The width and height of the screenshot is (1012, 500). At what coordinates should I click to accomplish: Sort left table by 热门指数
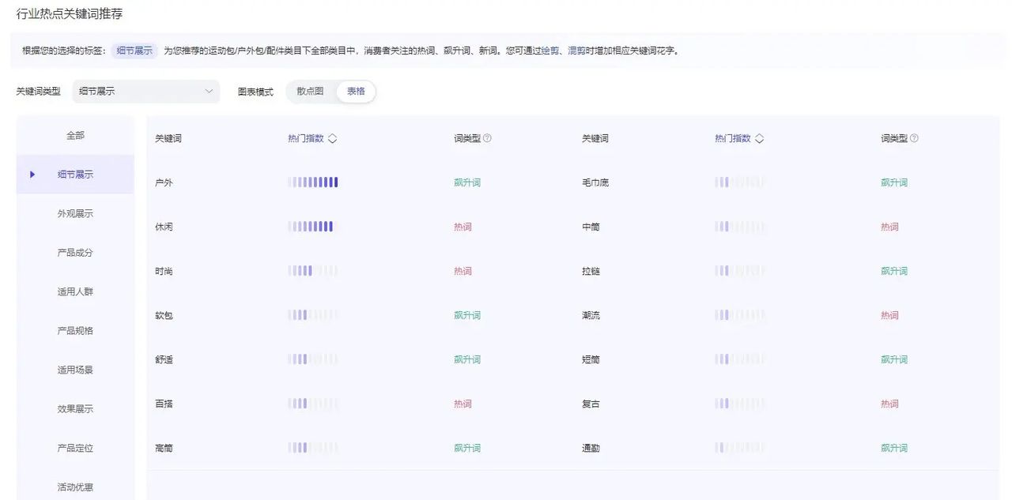coord(333,137)
